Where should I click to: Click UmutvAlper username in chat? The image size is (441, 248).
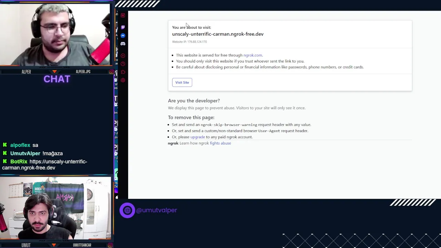point(25,153)
